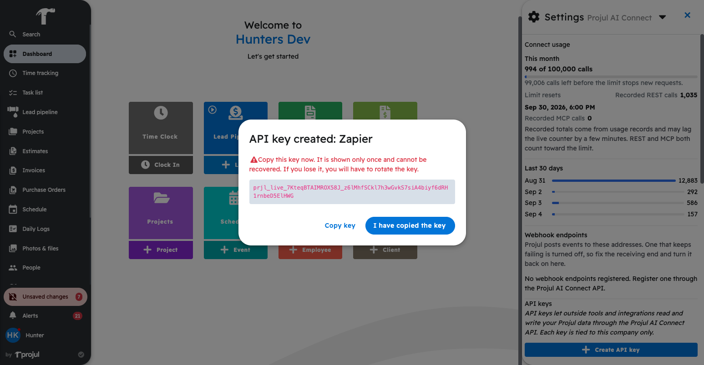Click the Clock In button
This screenshot has width=704, height=365.
click(x=161, y=165)
